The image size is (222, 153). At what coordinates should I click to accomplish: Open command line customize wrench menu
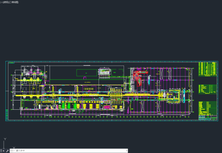click(7, 151)
